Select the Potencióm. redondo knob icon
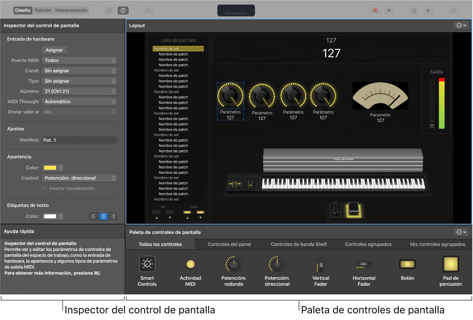The width and height of the screenshot is (473, 320). 234,264
